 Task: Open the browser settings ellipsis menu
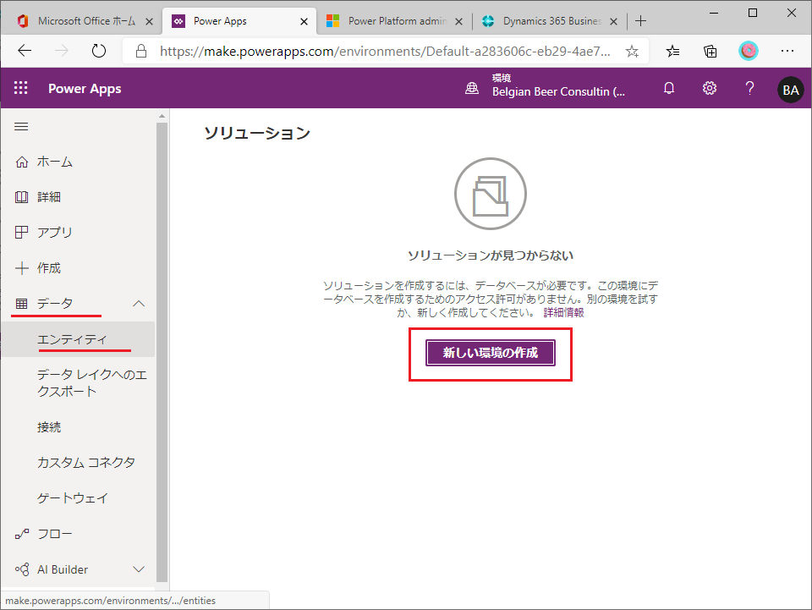tap(787, 51)
